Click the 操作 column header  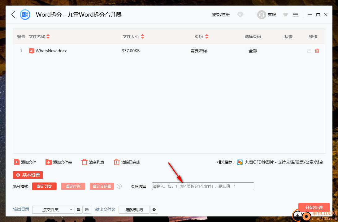[x=313, y=36]
